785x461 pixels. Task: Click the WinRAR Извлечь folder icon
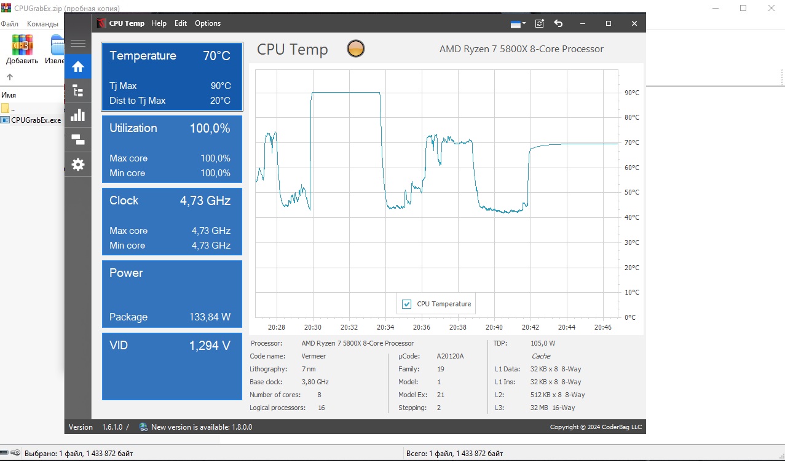click(x=56, y=50)
